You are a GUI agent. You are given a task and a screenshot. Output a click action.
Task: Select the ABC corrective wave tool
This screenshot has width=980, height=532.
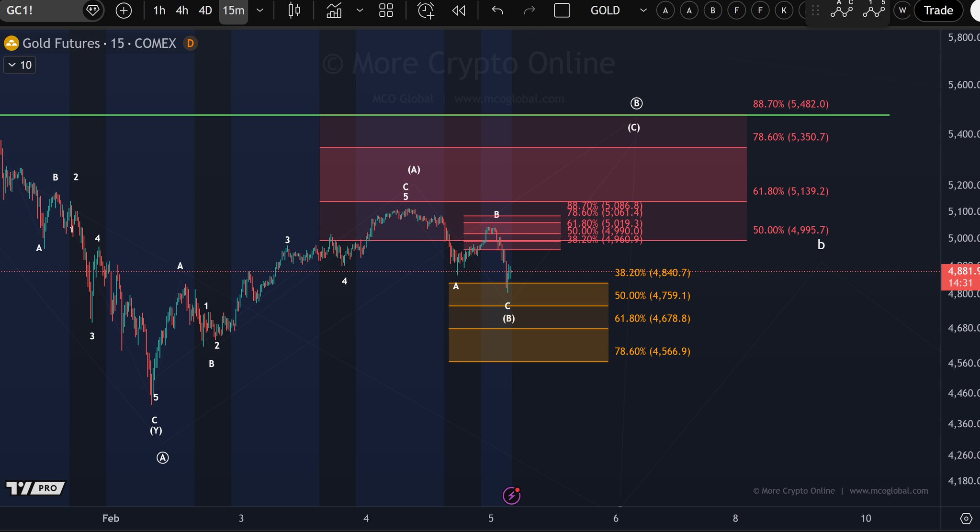pyautogui.click(x=841, y=11)
